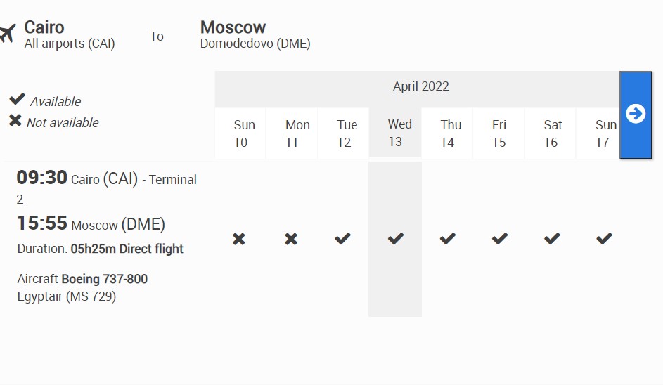Viewport: 663px width, 385px height.
Task: Select the Mon 11 date column
Action: point(293,133)
